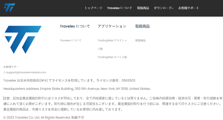Click the NFA license number 0563503 line
Screen dimensions: 223x120
[69, 80]
